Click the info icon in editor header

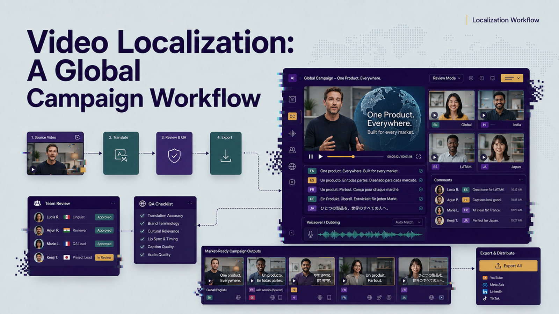click(x=482, y=78)
